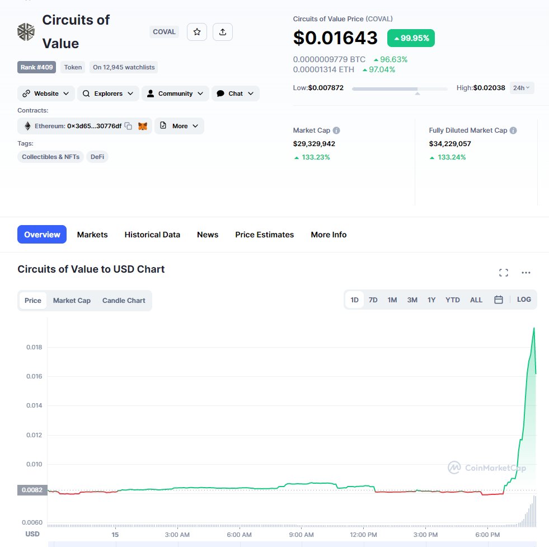Click the 0.0000009779 BTC price
The height and width of the screenshot is (547, 549).
coord(329,59)
